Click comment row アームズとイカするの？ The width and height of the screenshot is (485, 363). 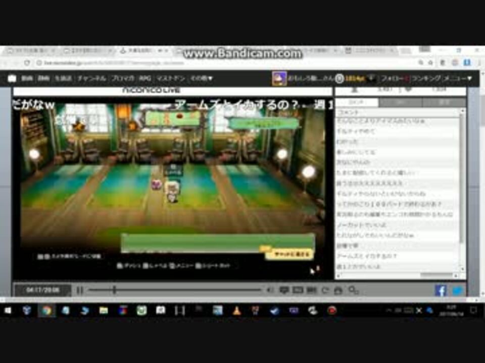398,256
